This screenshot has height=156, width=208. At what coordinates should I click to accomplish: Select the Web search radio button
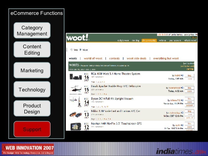tap(72, 50)
